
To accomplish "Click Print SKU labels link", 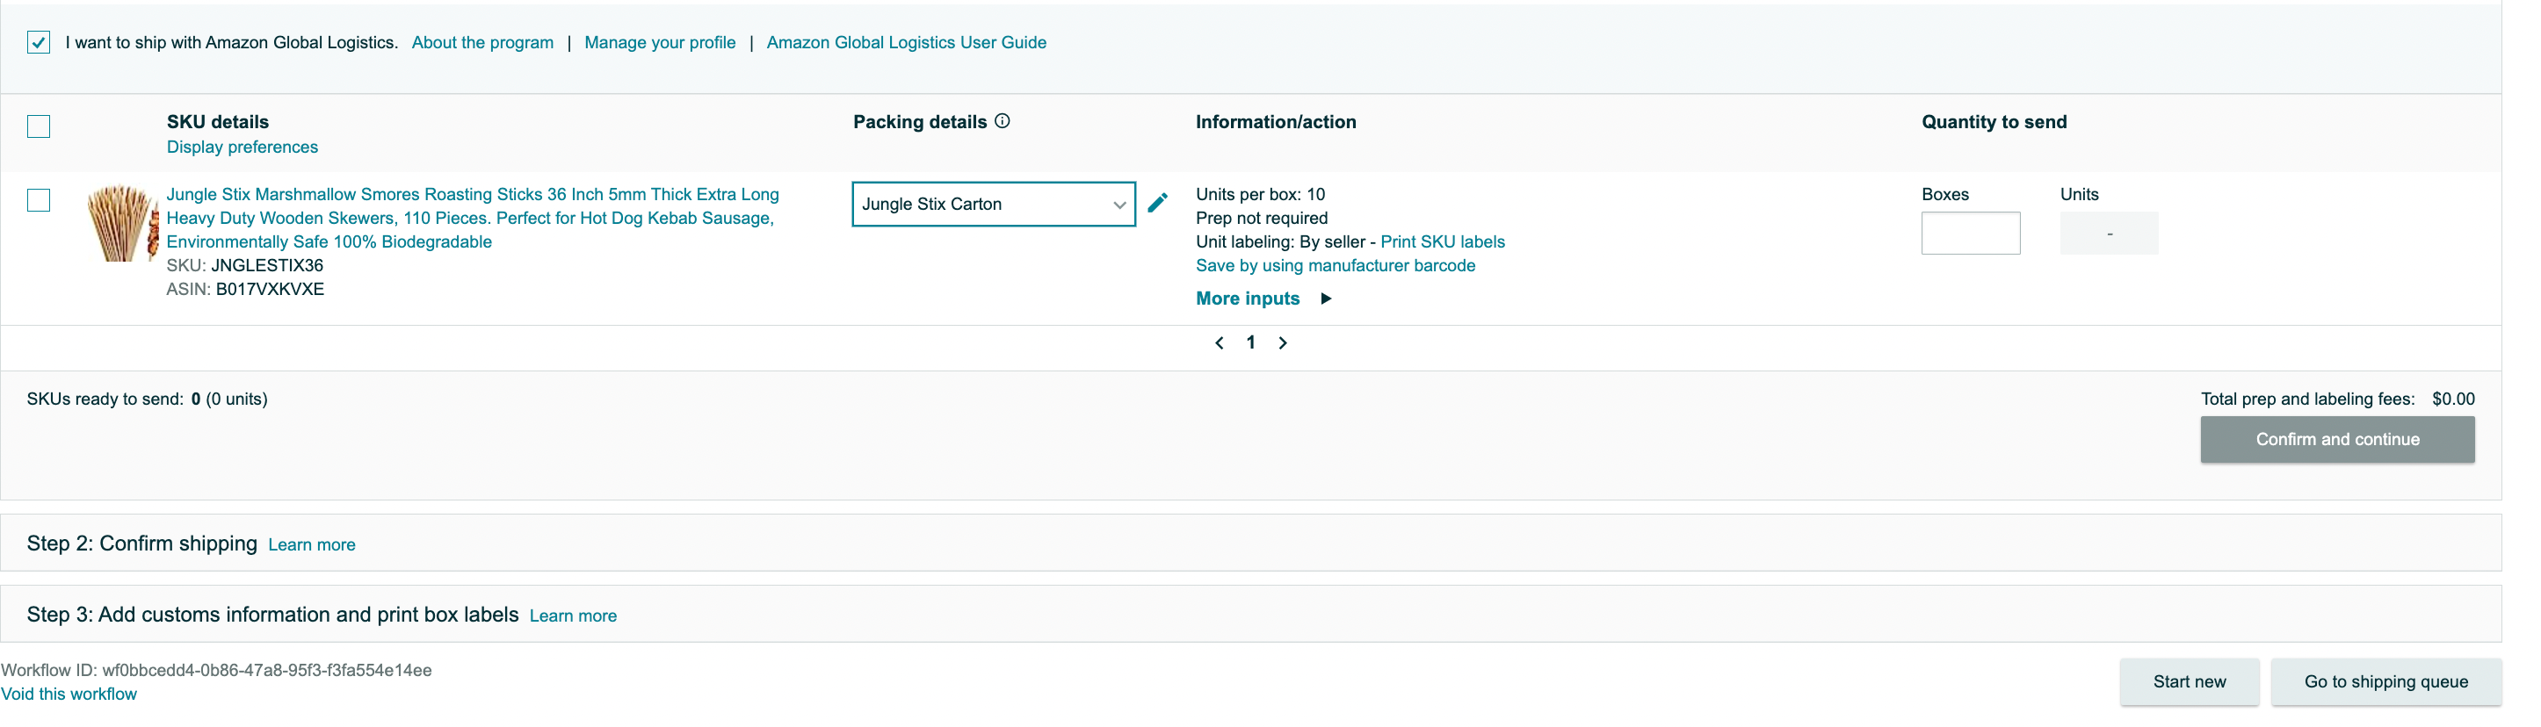I will [1442, 241].
